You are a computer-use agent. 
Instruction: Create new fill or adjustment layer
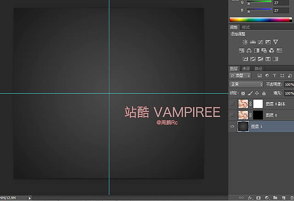coord(267,198)
